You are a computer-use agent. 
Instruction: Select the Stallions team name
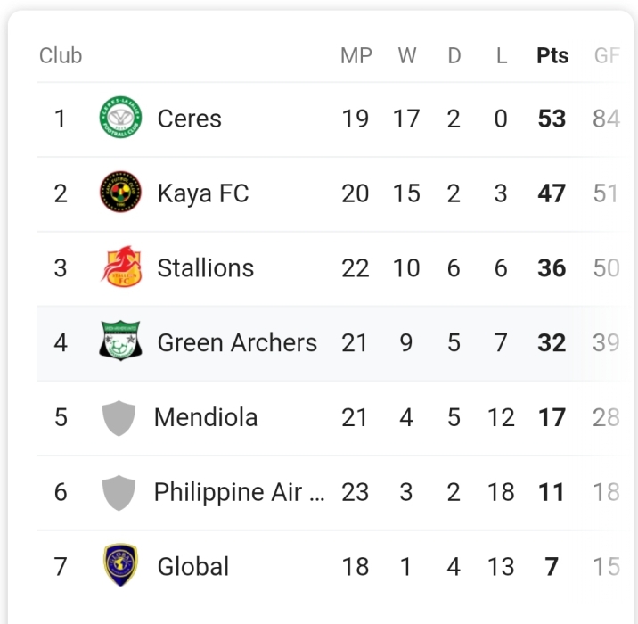205,268
